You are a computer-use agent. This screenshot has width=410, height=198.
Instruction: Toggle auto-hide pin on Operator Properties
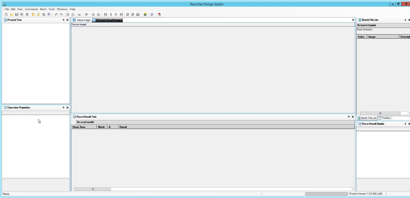pyautogui.click(x=64, y=108)
